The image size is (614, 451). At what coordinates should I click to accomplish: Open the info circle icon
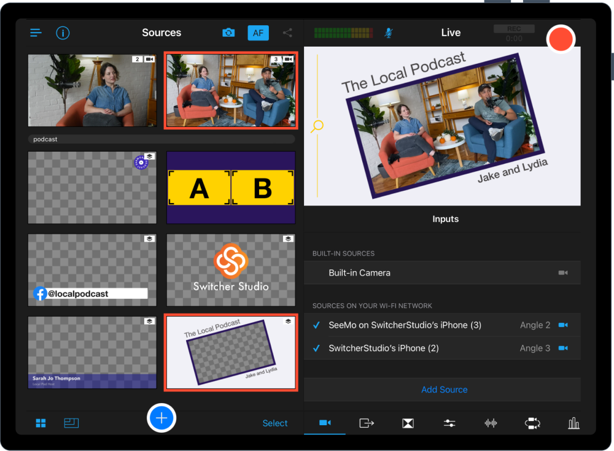pyautogui.click(x=63, y=33)
